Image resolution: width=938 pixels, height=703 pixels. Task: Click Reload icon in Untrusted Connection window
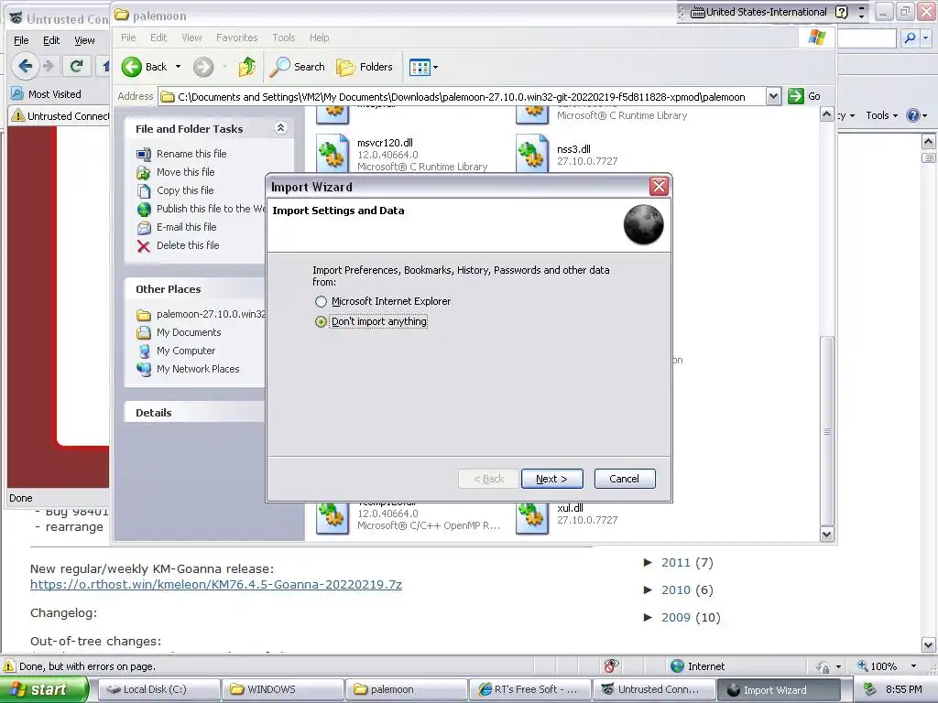[77, 66]
